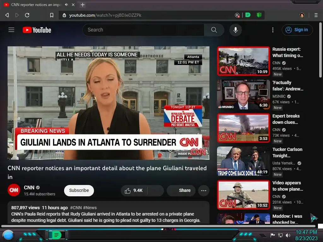Go forward in browser history
This screenshot has width=323, height=242.
click(17, 15)
